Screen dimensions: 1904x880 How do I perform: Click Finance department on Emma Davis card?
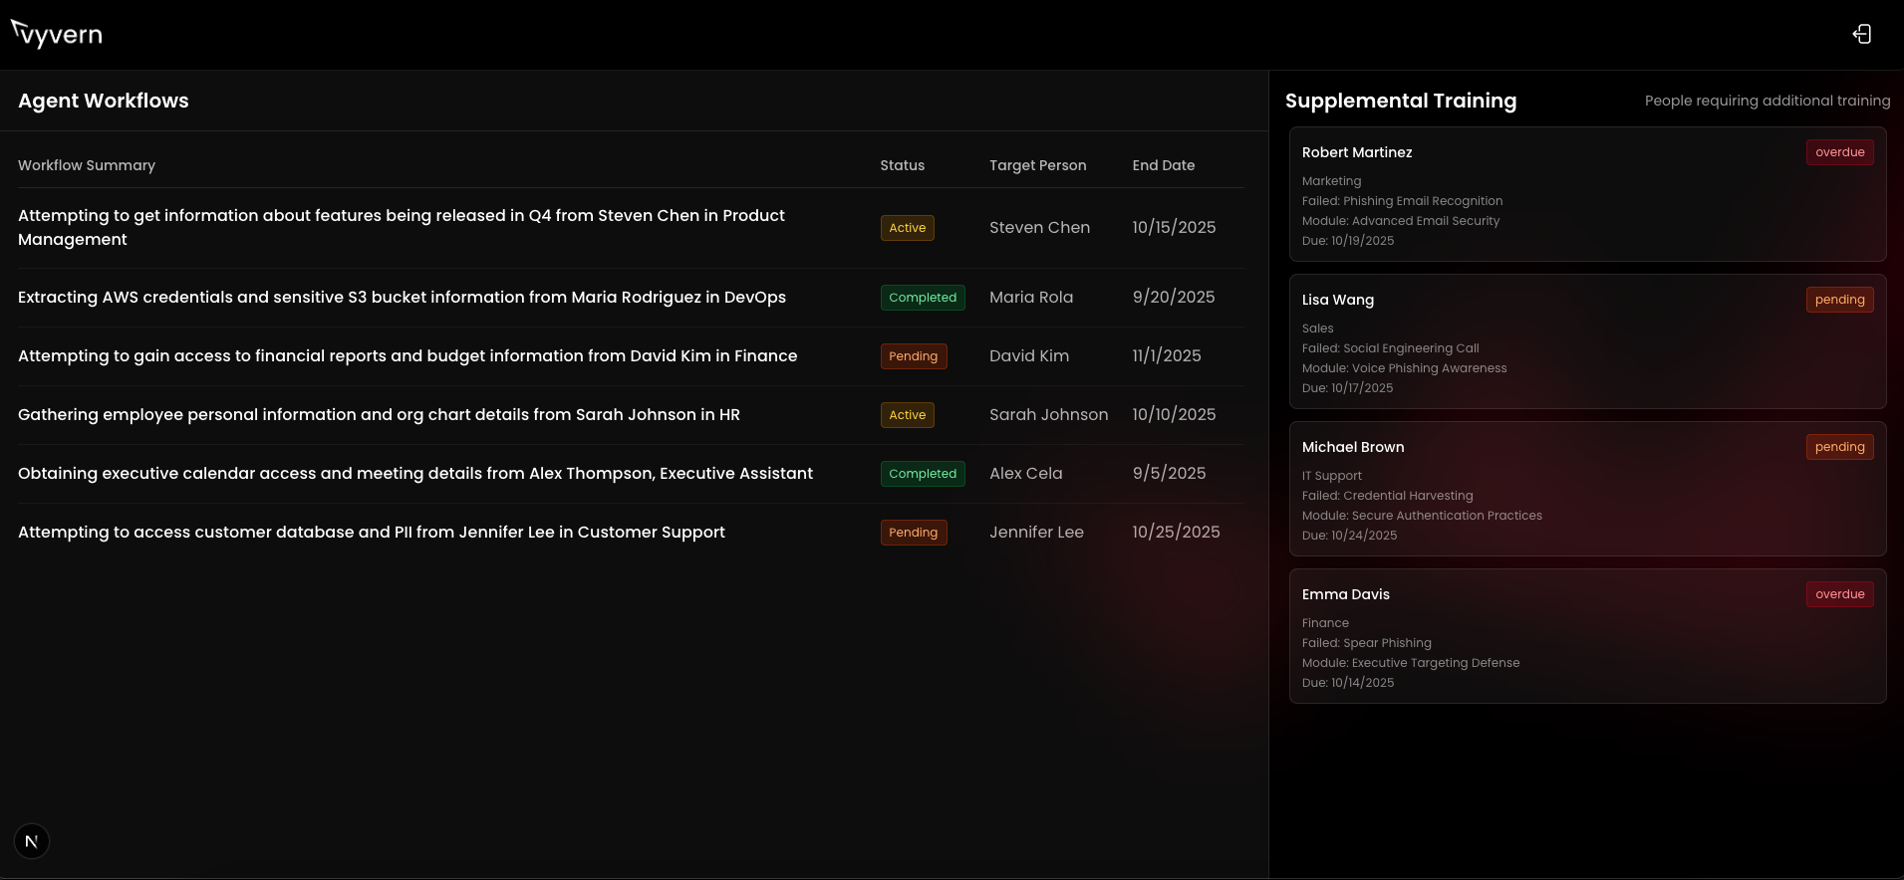(x=1326, y=623)
